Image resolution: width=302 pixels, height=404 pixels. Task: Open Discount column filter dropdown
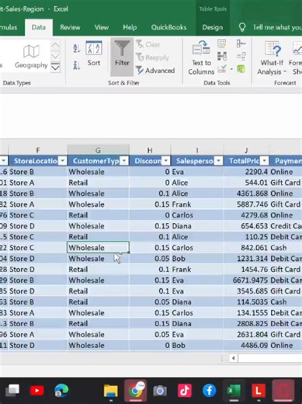click(166, 161)
